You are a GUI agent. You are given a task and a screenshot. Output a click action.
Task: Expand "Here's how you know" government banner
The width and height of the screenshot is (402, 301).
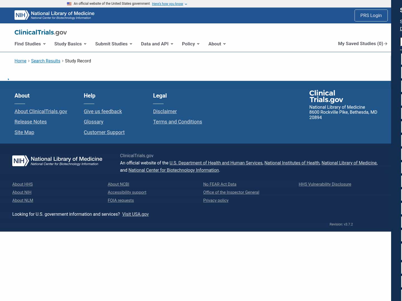[169, 4]
